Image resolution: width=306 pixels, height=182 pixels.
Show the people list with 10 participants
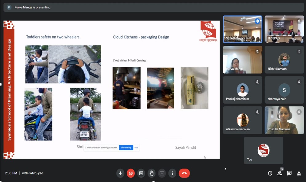280,173
